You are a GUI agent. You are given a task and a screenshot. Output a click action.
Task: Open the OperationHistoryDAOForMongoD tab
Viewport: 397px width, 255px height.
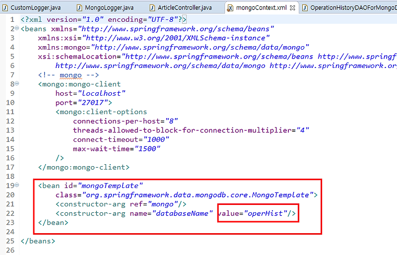point(349,8)
